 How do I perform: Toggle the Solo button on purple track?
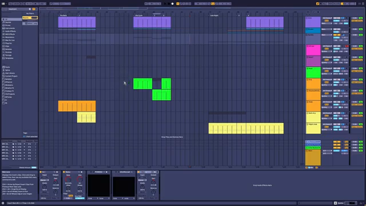pyautogui.click(x=343, y=18)
